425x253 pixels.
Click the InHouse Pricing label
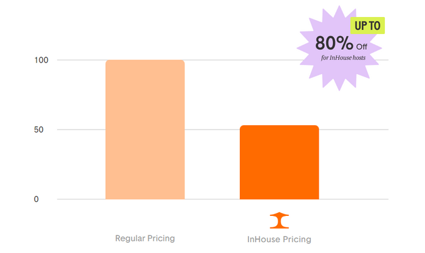[279, 240]
